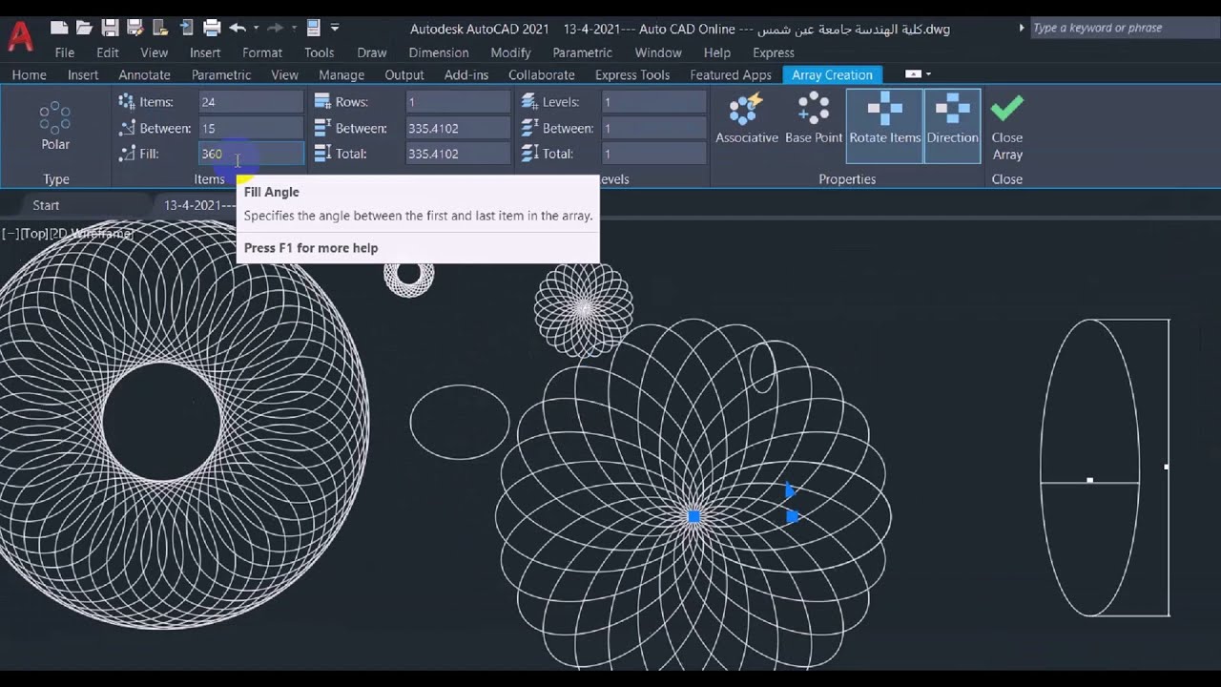Open the Redo history dropdown arrow

click(293, 29)
